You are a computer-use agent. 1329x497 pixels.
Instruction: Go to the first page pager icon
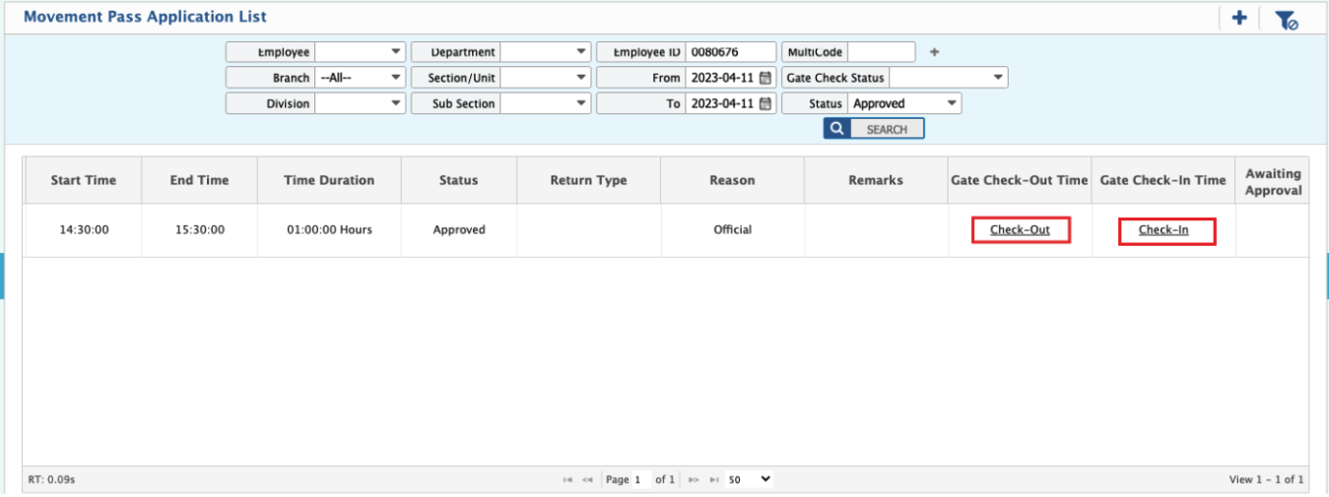567,479
